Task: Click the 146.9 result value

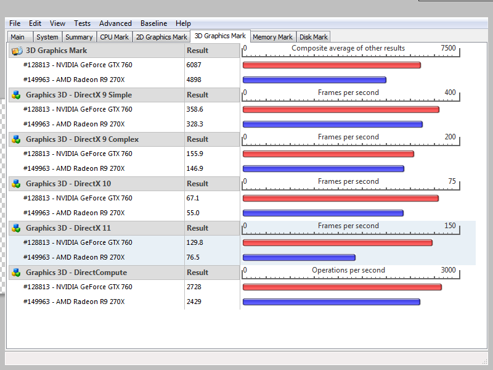Action: tap(195, 168)
